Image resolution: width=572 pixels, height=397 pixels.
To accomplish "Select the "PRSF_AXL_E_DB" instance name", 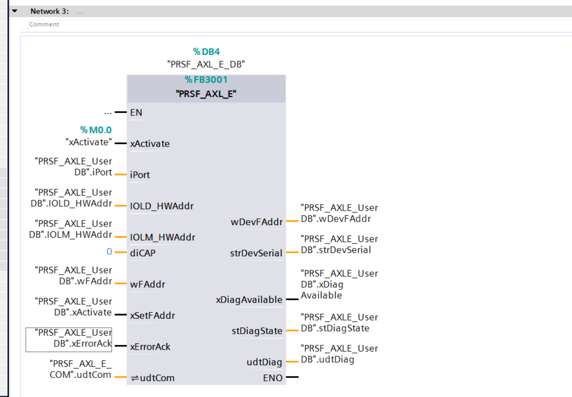I will 206,64.
